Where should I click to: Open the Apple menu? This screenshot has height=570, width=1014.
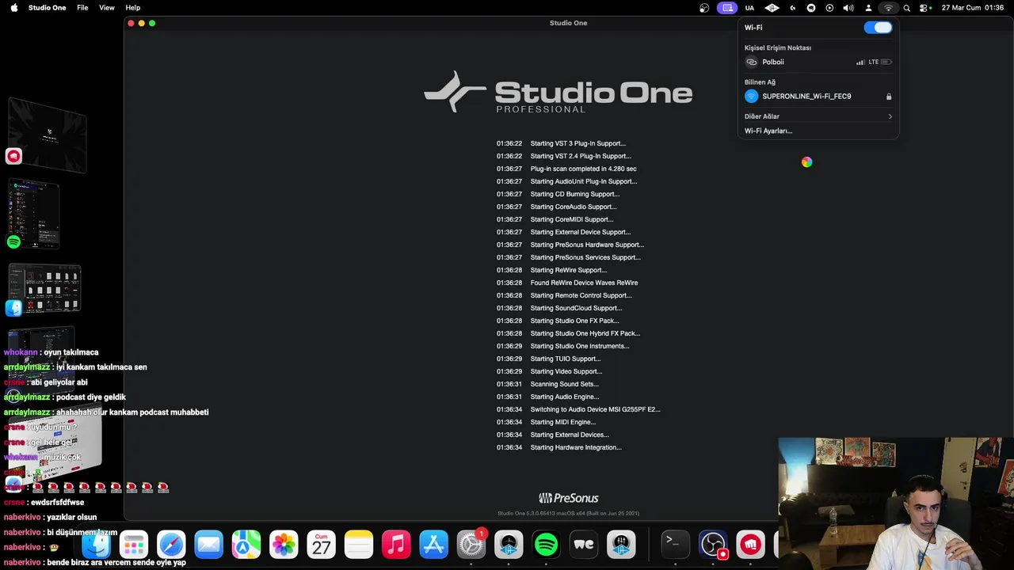point(13,8)
